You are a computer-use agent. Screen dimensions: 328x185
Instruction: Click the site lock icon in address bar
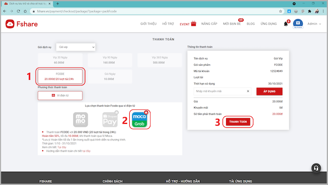[x=34, y=11]
